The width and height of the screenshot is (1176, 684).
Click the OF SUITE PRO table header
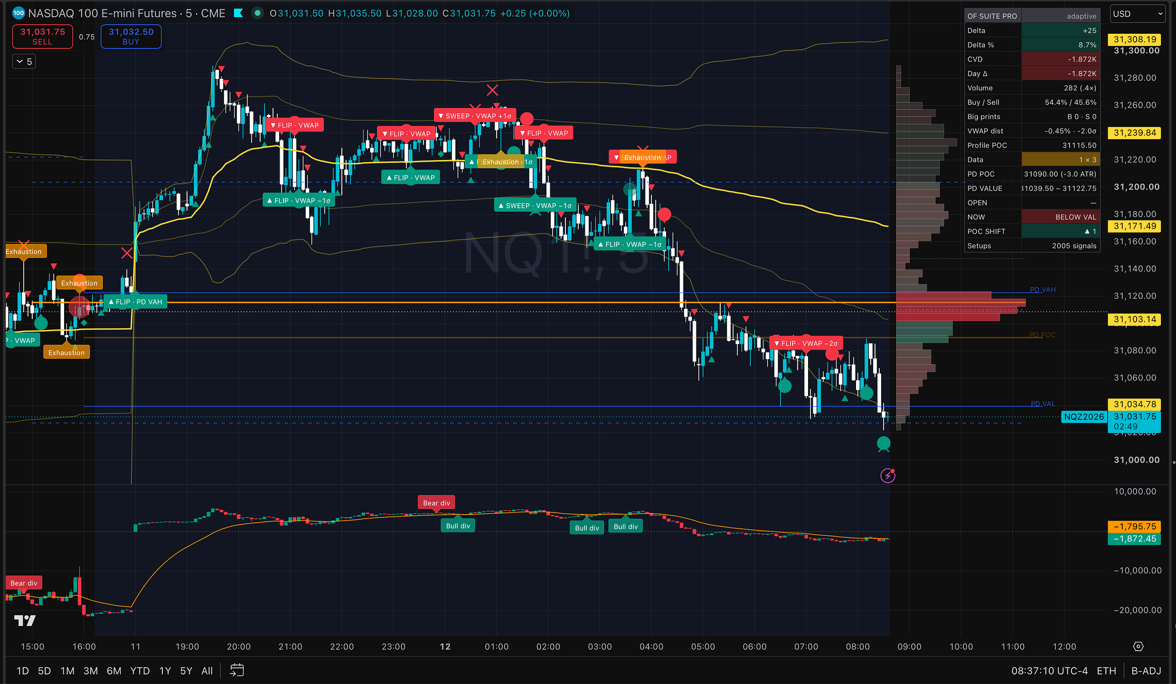[x=992, y=16]
